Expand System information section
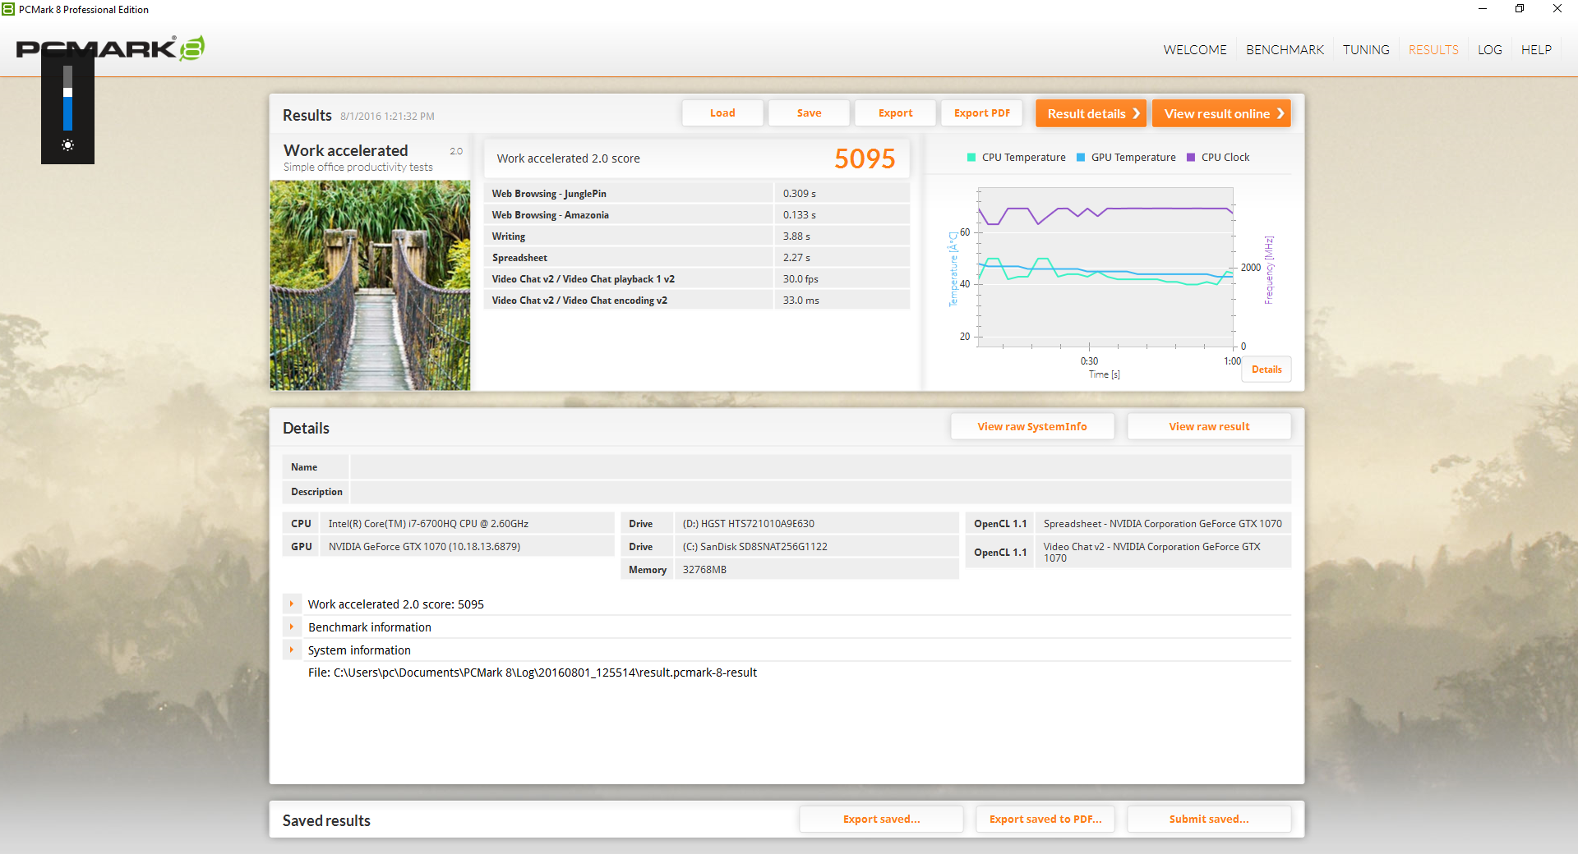1578x854 pixels. pos(291,650)
